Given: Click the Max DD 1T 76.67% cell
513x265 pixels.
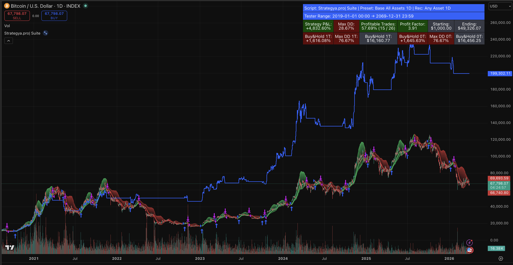Looking at the screenshot, I should tap(346, 38).
